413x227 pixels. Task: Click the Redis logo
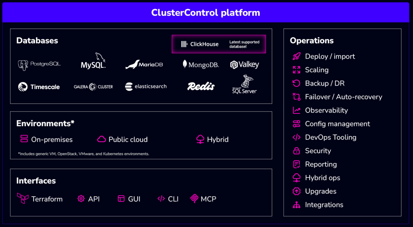201,86
